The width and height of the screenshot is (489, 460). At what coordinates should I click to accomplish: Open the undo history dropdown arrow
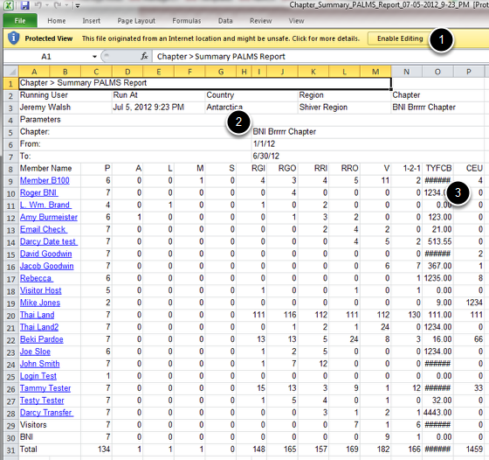(47, 5)
